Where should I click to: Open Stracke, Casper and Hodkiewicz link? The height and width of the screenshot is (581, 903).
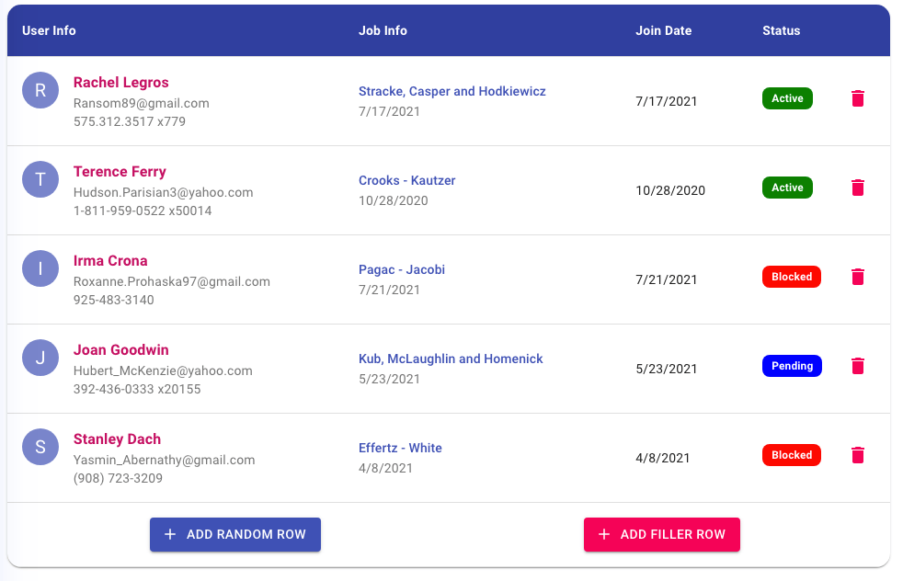(451, 91)
